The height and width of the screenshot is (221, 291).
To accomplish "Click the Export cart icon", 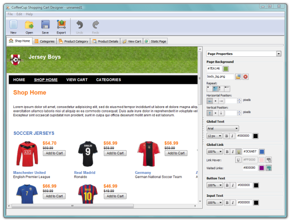I will click(x=61, y=25).
